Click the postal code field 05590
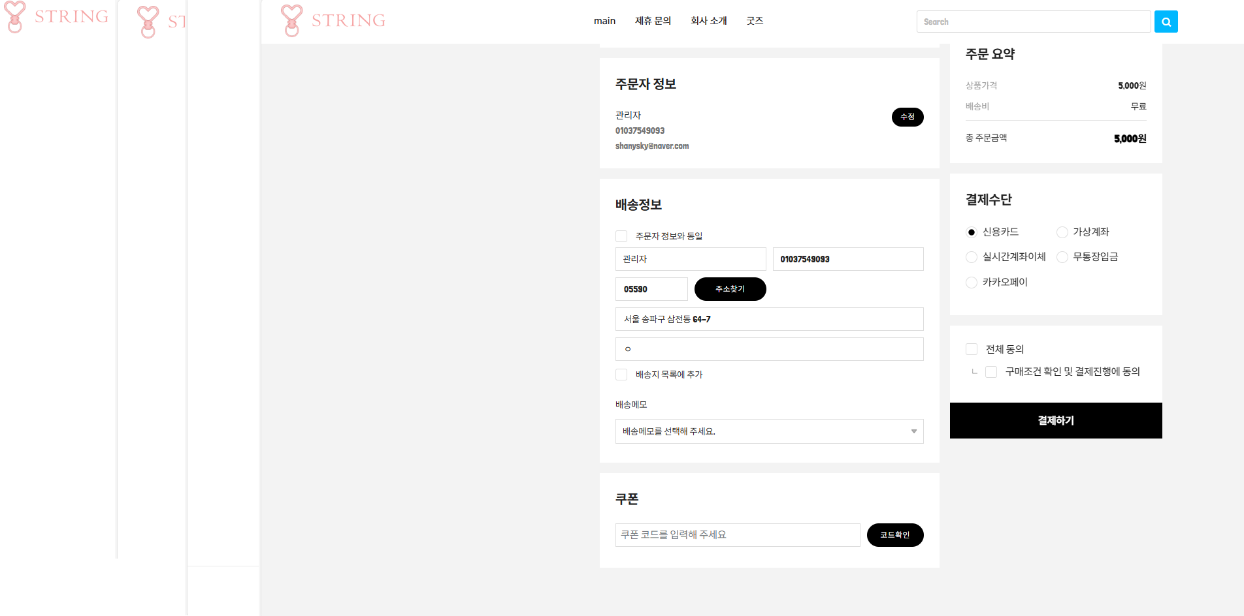This screenshot has height=616, width=1244. pos(651,289)
